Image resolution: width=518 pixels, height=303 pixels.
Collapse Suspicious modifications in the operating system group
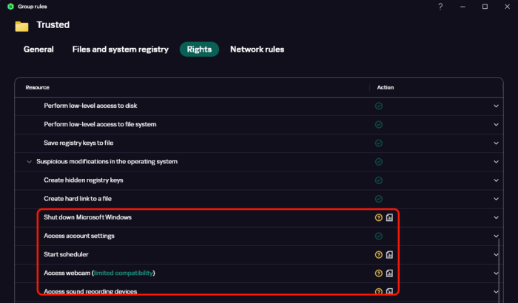29,161
